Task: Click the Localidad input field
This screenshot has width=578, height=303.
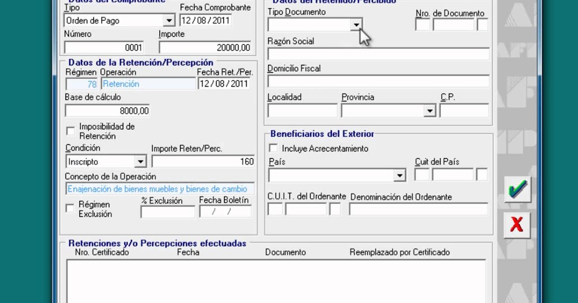Action: point(302,111)
